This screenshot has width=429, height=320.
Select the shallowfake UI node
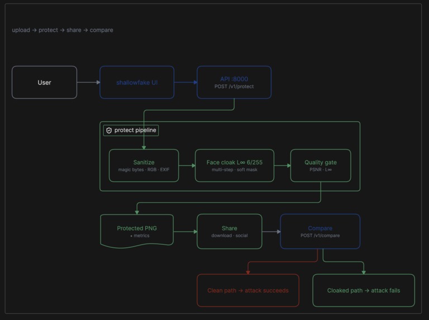tap(137, 82)
